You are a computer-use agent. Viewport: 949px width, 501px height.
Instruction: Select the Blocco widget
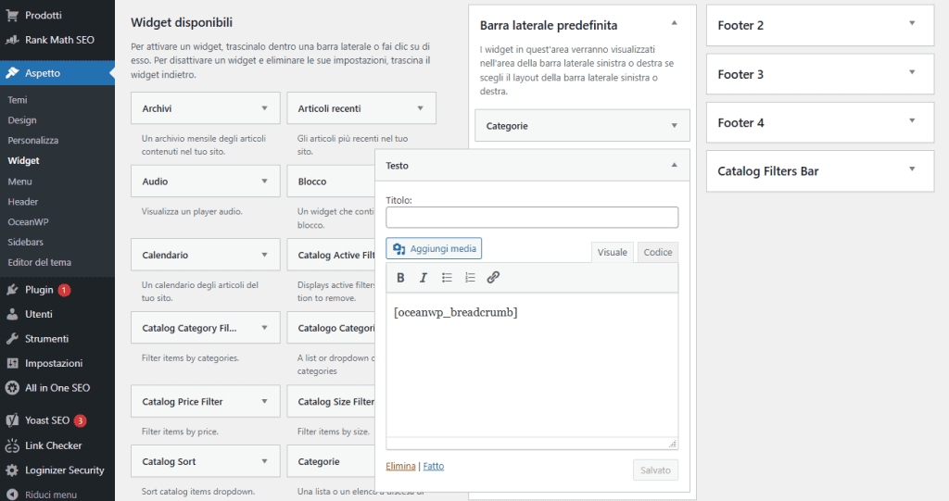pyautogui.click(x=332, y=182)
